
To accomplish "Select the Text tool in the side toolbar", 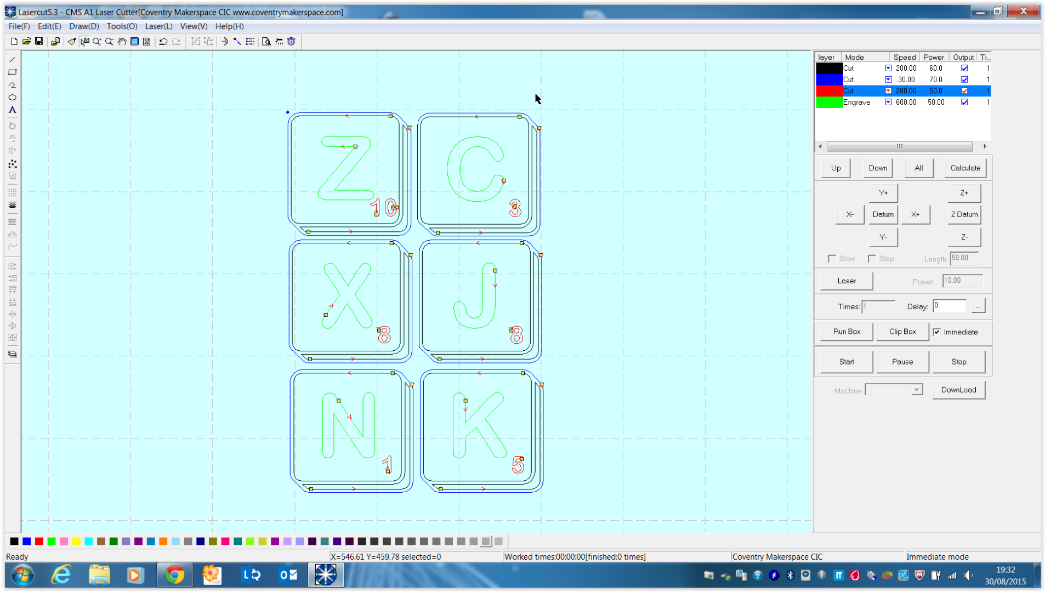I will click(12, 110).
